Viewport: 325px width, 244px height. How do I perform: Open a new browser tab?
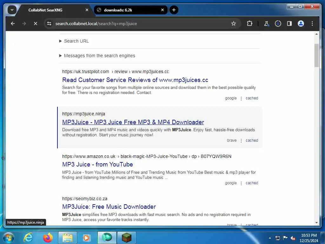pyautogui.click(x=174, y=10)
